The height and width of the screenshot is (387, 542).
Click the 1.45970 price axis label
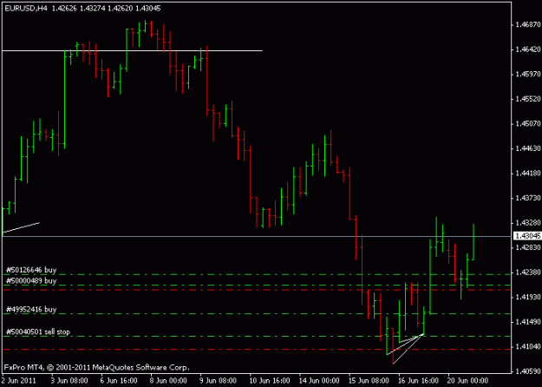point(527,74)
